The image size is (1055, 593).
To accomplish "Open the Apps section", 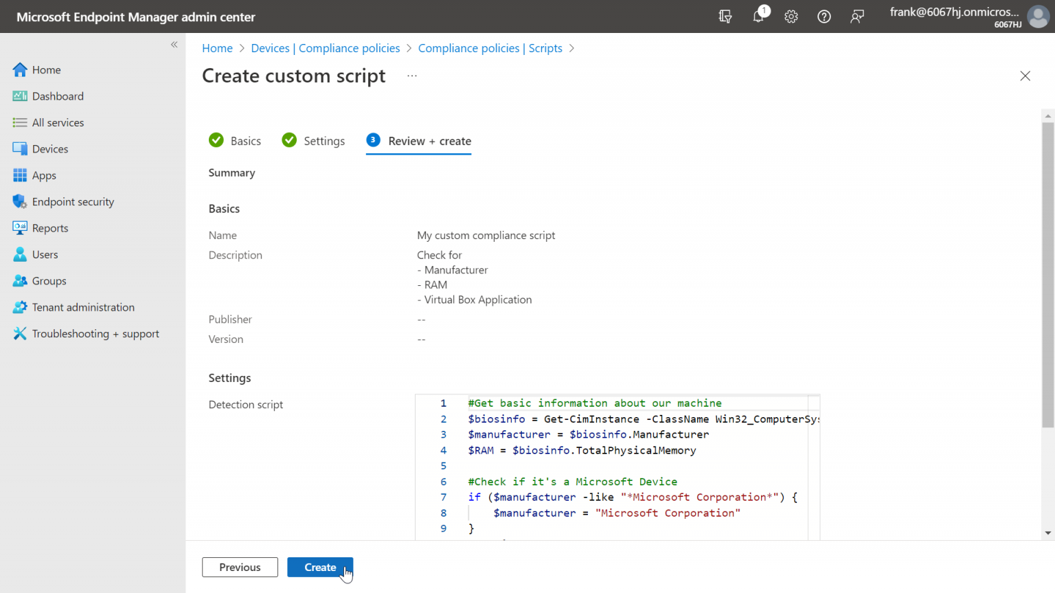I will click(44, 175).
